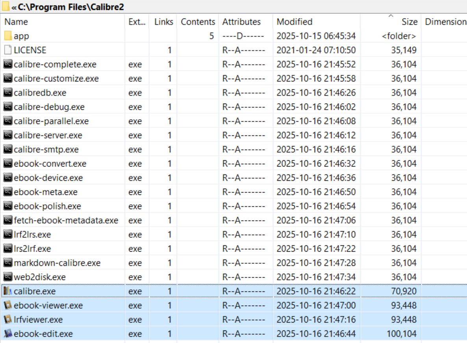The height and width of the screenshot is (343, 467).
Task: Select the file name ebook-viewer.exe
Action: coord(48,306)
